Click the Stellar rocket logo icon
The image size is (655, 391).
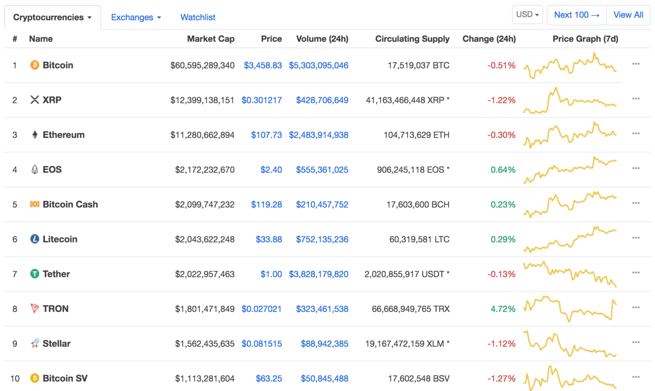[x=34, y=343]
